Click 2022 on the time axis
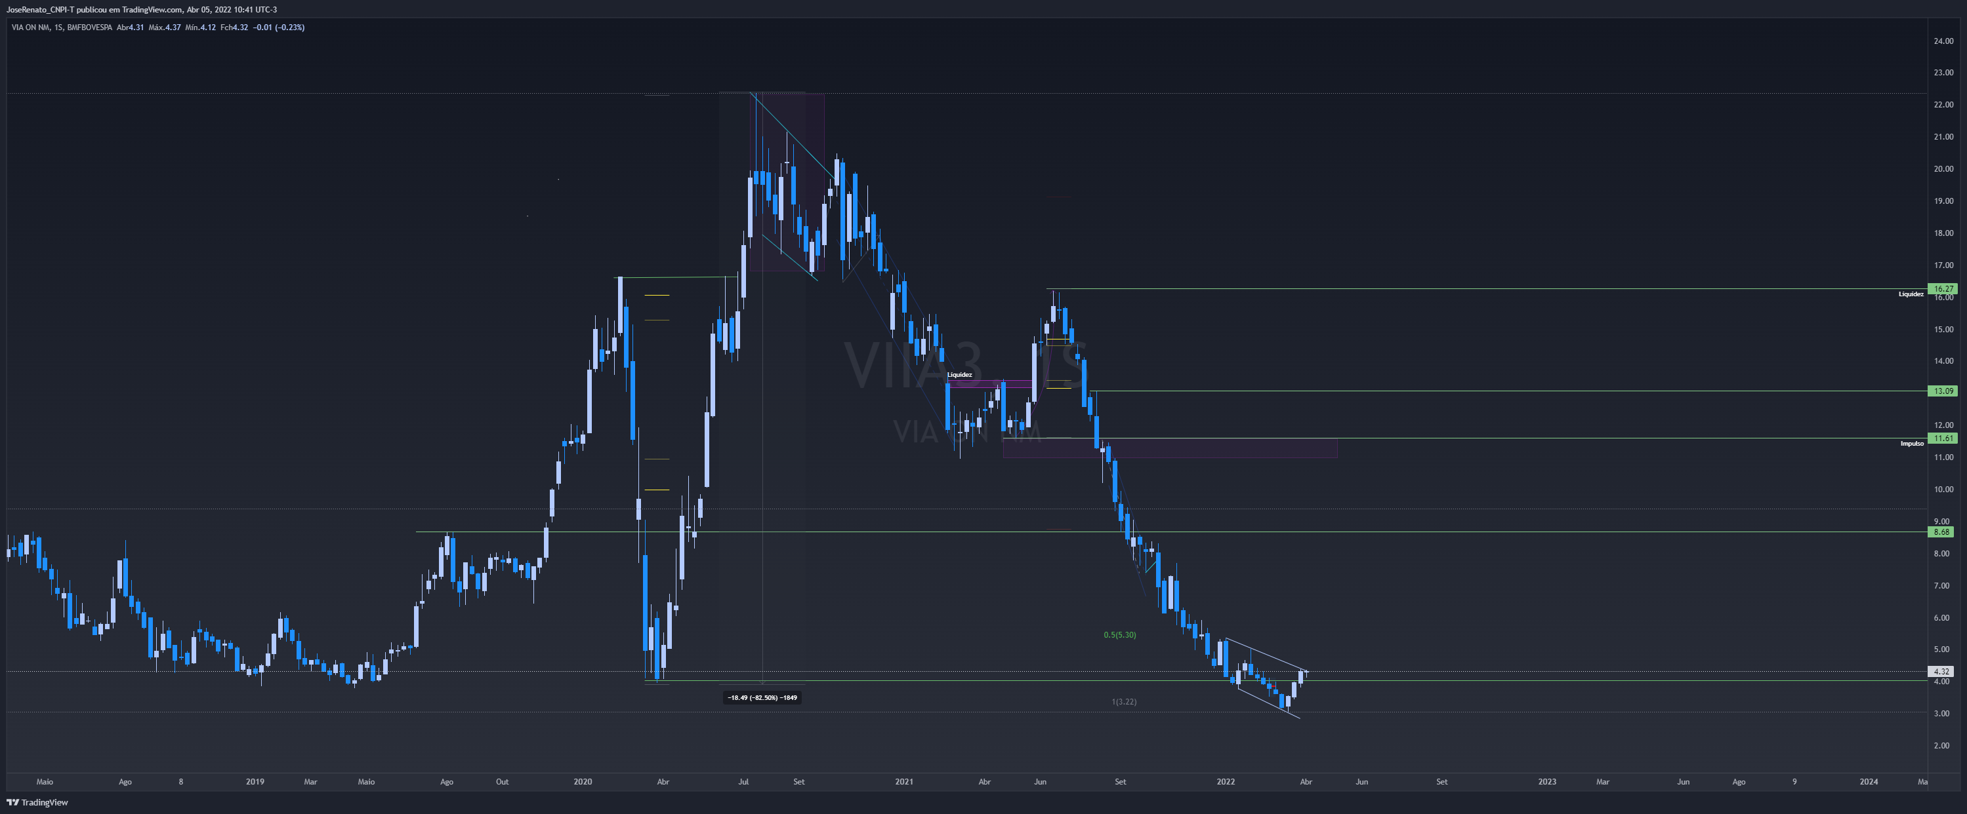The width and height of the screenshot is (1967, 814). click(1226, 781)
